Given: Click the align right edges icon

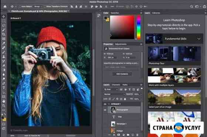Looking at the screenshot, I should coord(81,6).
